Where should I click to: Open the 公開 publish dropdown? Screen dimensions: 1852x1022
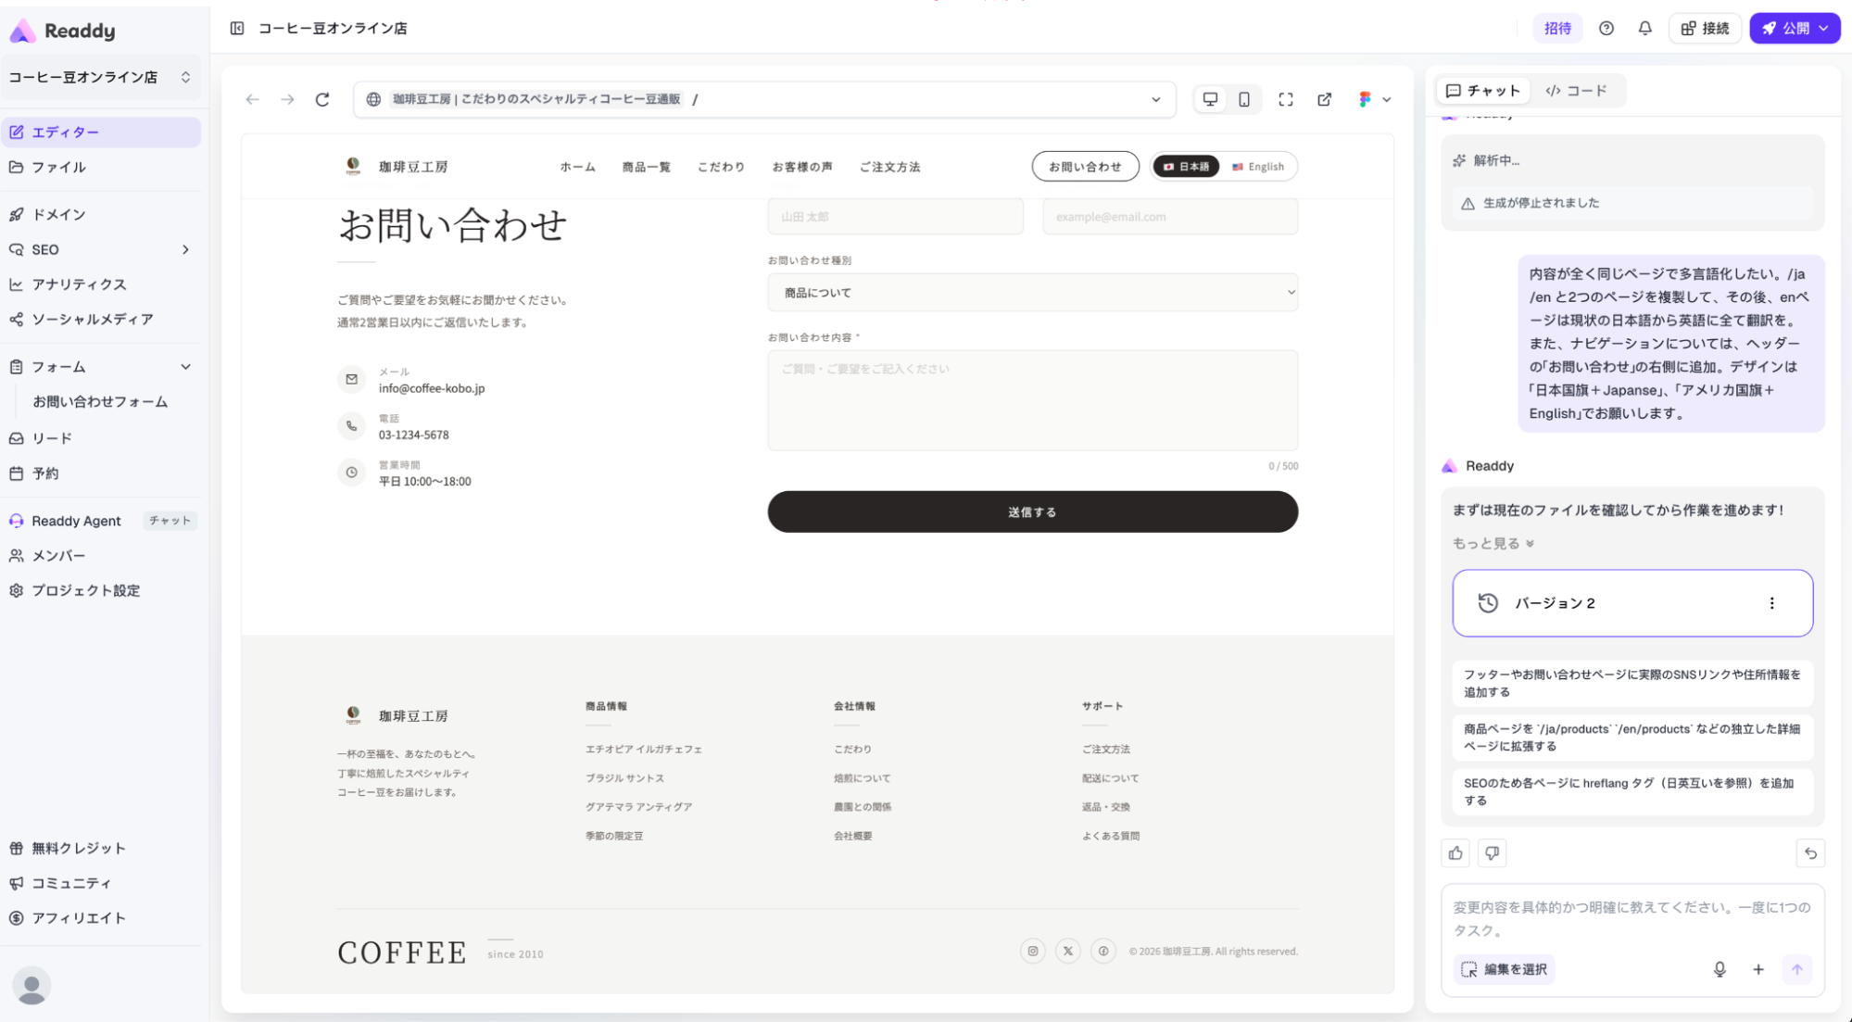[x=1795, y=29]
